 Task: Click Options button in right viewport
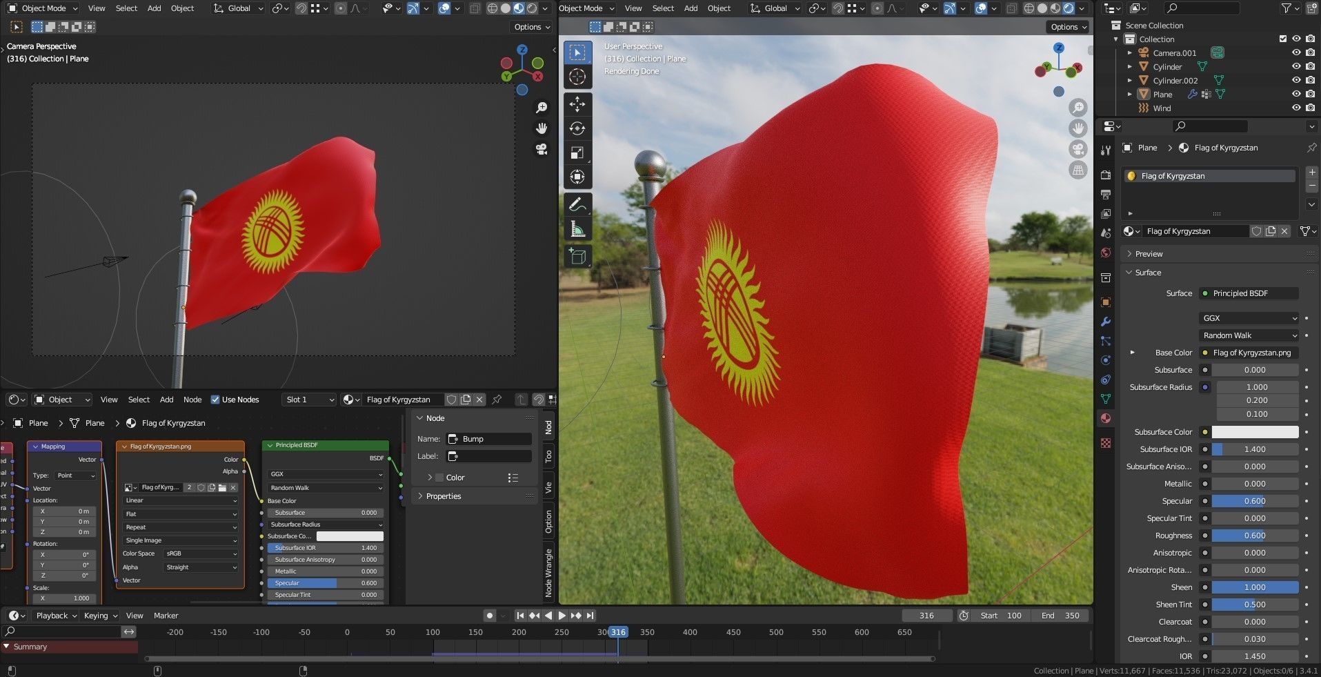click(x=1069, y=27)
